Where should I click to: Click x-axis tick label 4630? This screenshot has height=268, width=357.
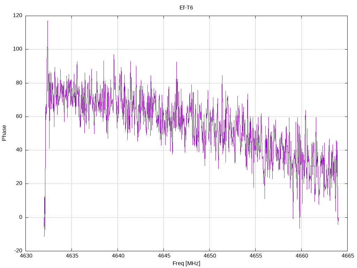(x=26, y=256)
